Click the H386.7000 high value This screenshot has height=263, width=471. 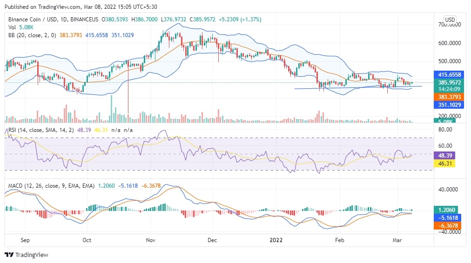pyautogui.click(x=144, y=20)
